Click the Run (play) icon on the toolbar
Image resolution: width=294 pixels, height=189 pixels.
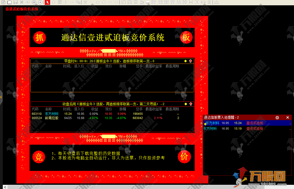pos(28,3)
